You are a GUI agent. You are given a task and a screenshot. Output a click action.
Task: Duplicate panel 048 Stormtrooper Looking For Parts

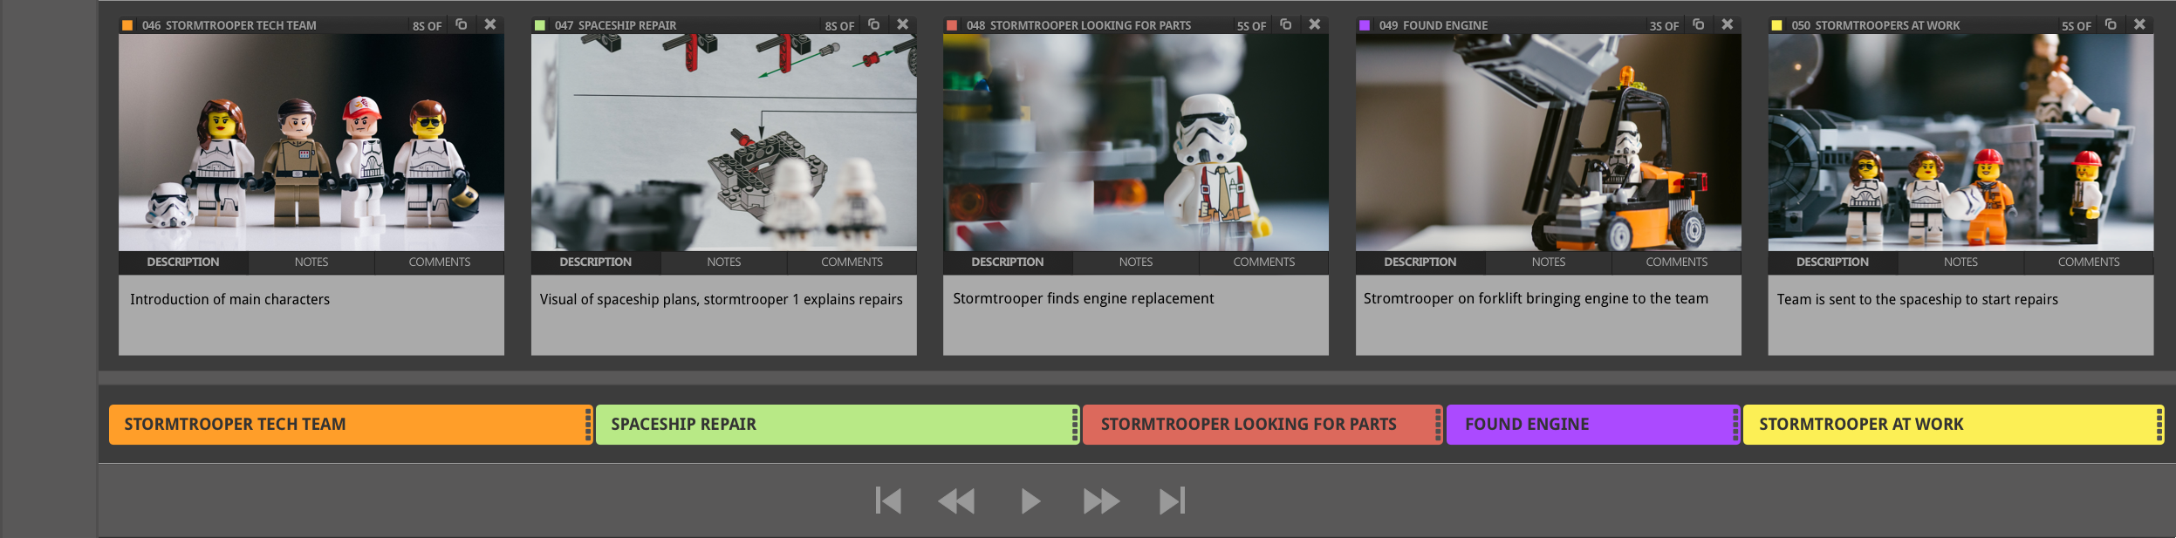tap(1285, 24)
